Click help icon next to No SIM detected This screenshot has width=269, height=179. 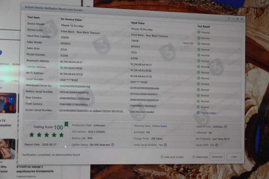click(113, 145)
